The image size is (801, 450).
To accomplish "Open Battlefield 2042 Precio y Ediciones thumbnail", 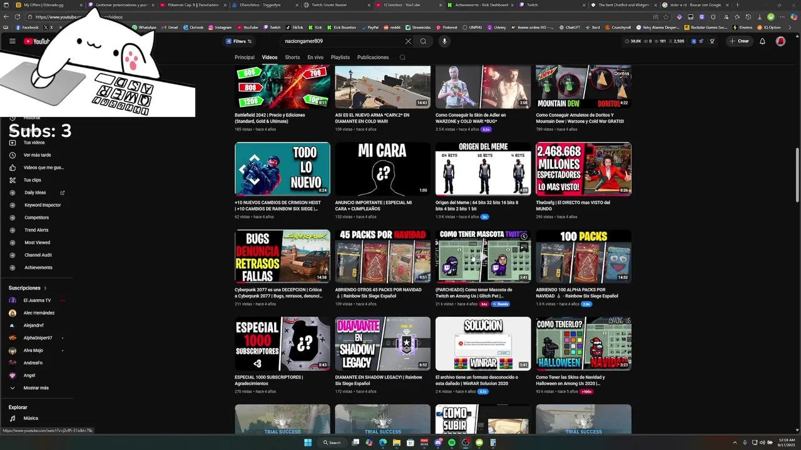I will [x=282, y=86].
